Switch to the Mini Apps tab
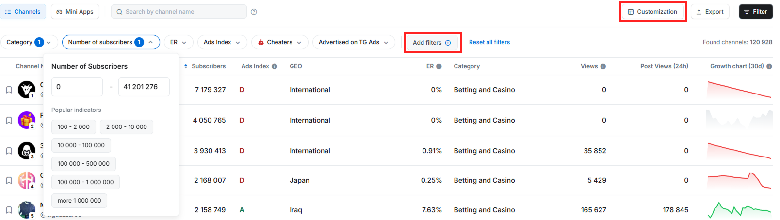Screen dimensions: 780x220 pos(75,12)
